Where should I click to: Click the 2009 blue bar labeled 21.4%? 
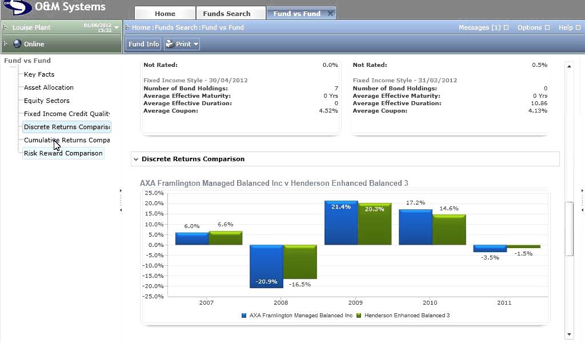coord(341,223)
